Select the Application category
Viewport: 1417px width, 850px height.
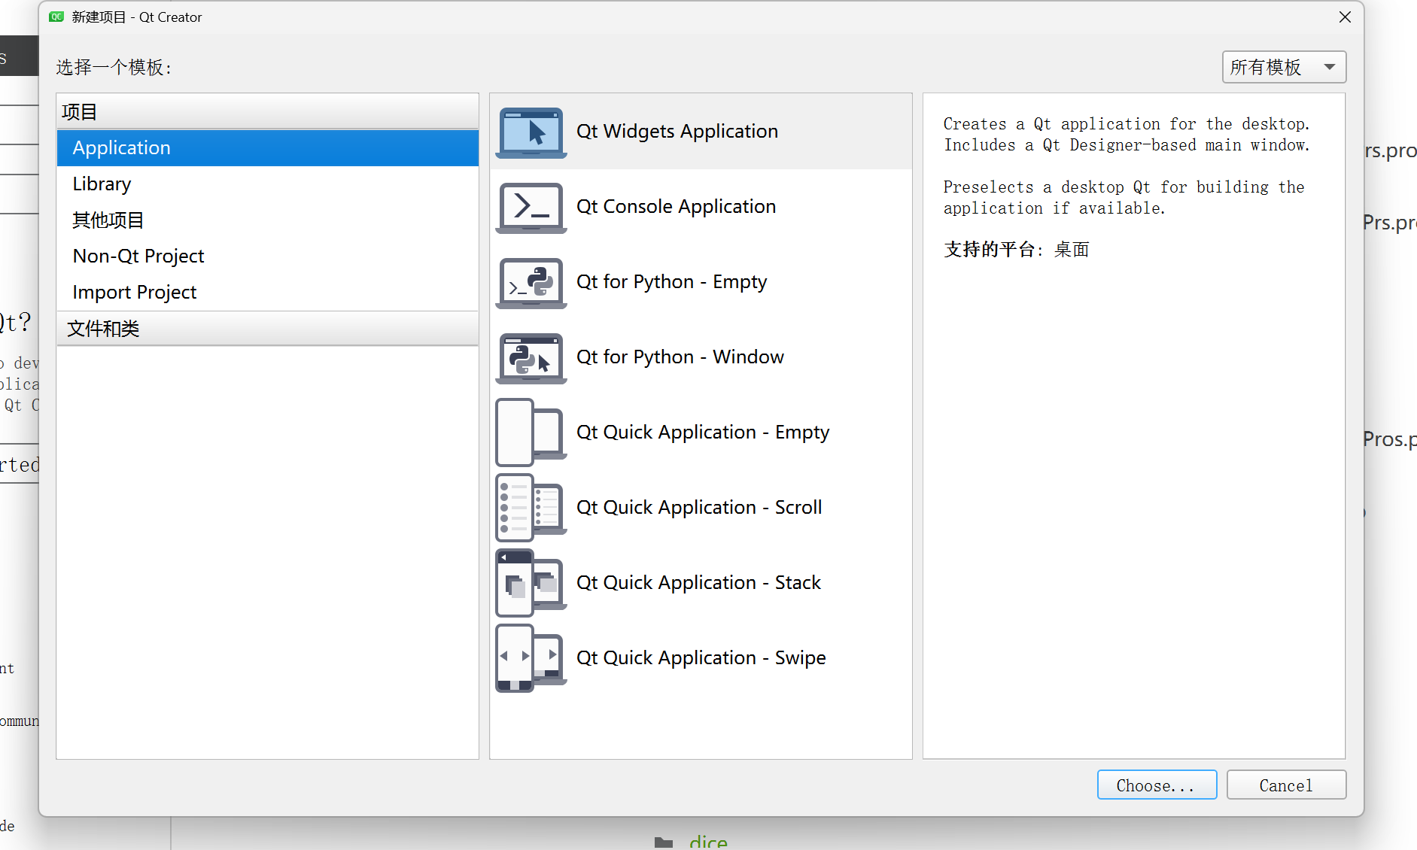268,147
